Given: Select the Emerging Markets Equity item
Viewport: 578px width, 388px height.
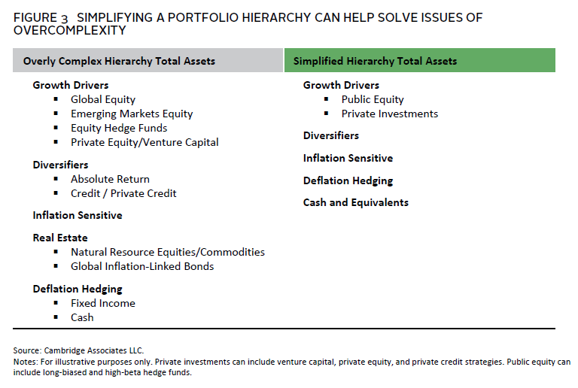Looking at the screenshot, I should pyautogui.click(x=132, y=114).
